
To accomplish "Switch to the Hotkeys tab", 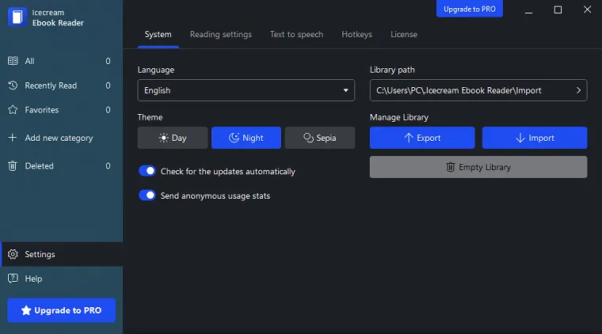I will (356, 35).
